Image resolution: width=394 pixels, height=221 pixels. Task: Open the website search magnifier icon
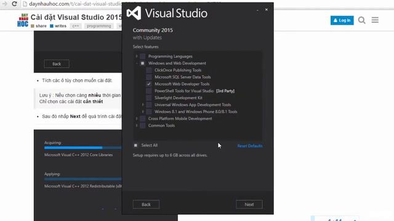pyautogui.click(x=361, y=20)
